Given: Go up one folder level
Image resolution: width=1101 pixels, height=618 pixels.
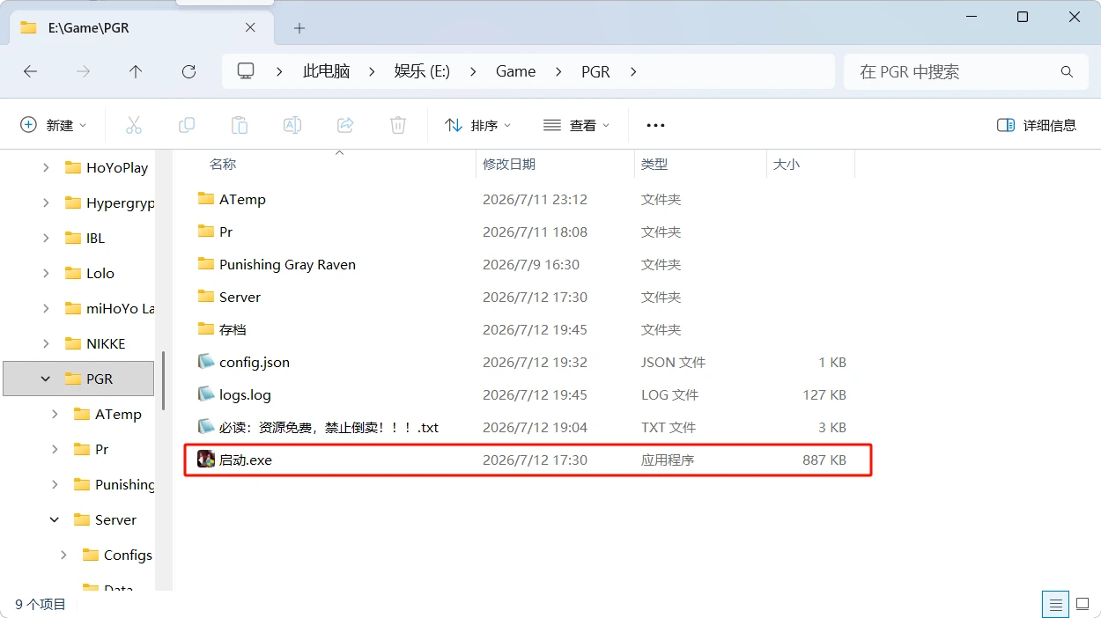Looking at the screenshot, I should 136,72.
